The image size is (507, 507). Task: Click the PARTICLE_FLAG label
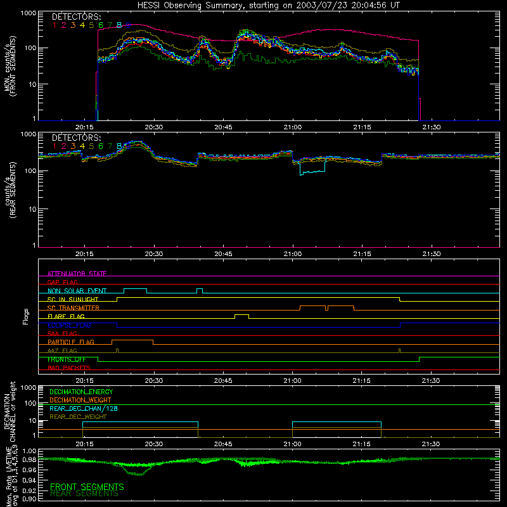point(71,342)
